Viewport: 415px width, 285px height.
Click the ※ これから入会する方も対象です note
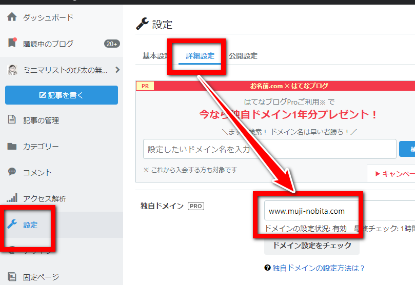coord(190,170)
